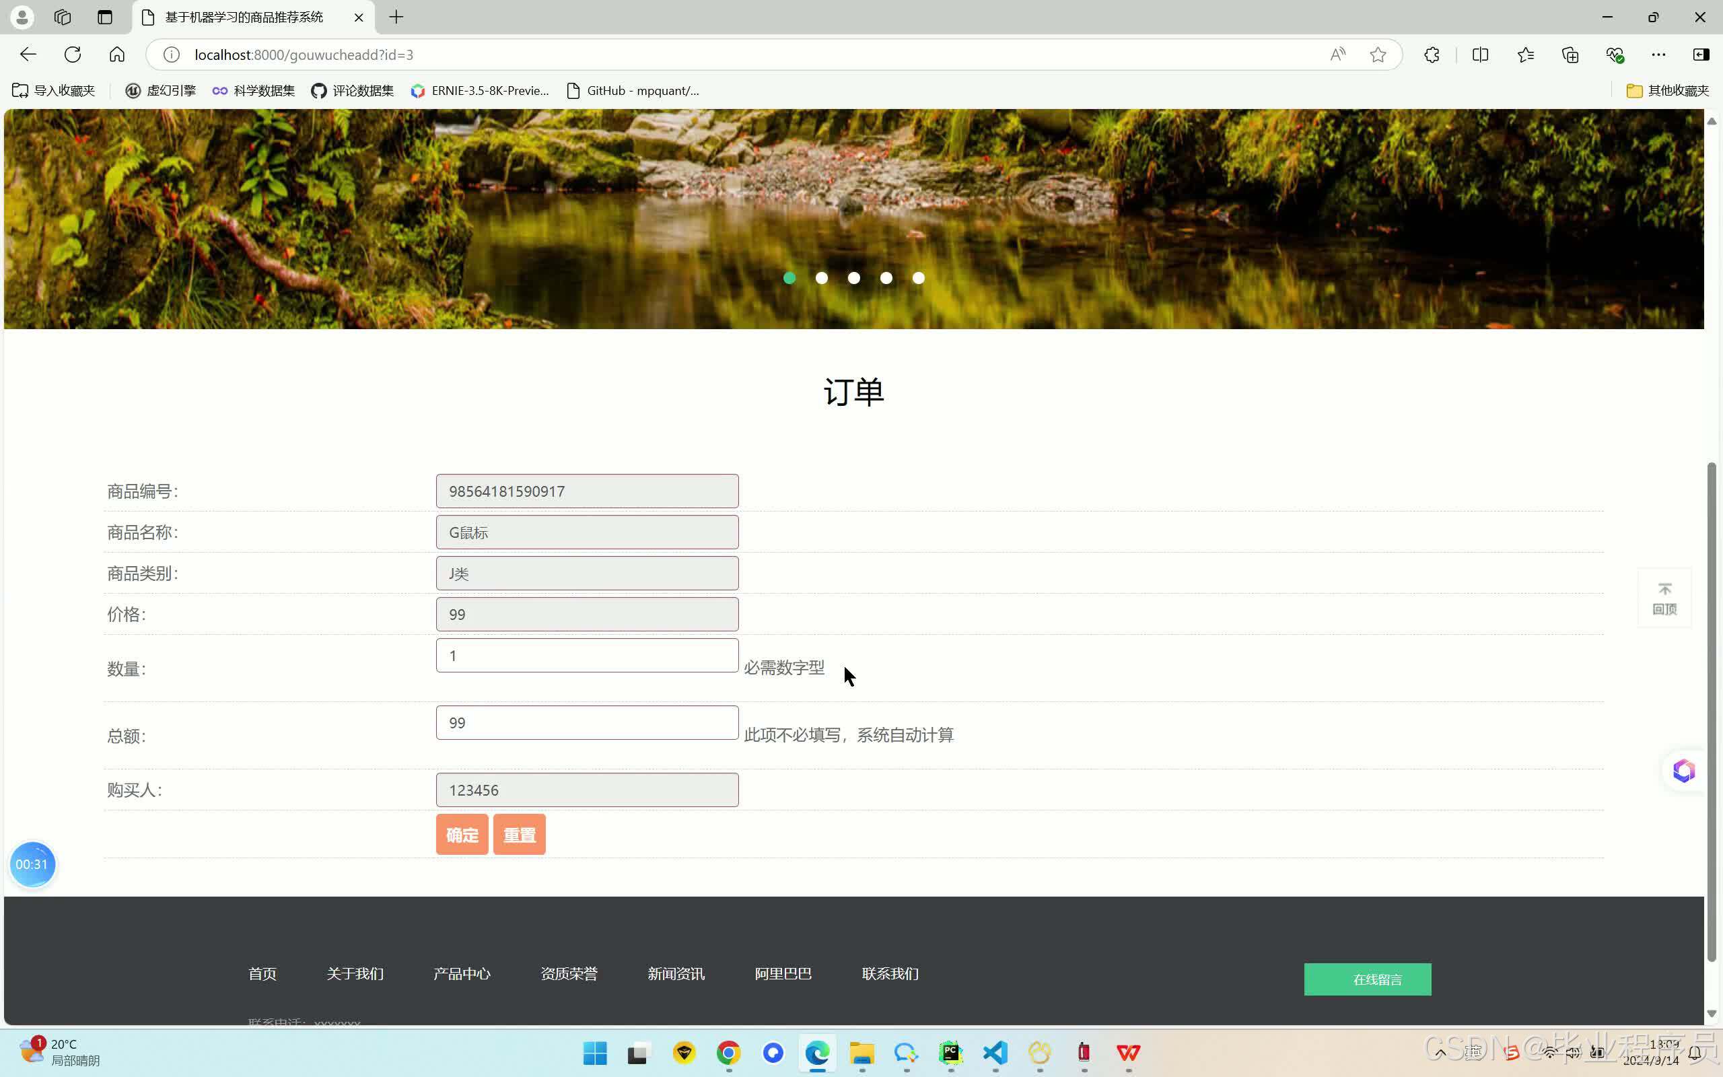The width and height of the screenshot is (1723, 1077).
Task: Open PyCharm from the taskbar
Action: (x=950, y=1052)
